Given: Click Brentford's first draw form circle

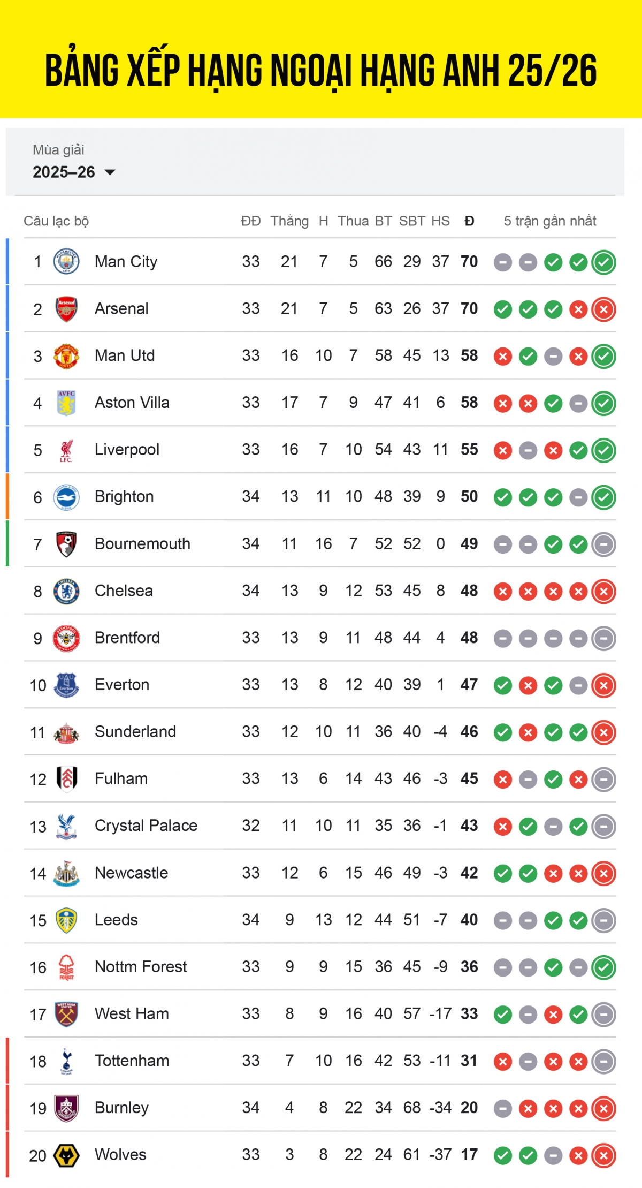Looking at the screenshot, I should (x=503, y=638).
